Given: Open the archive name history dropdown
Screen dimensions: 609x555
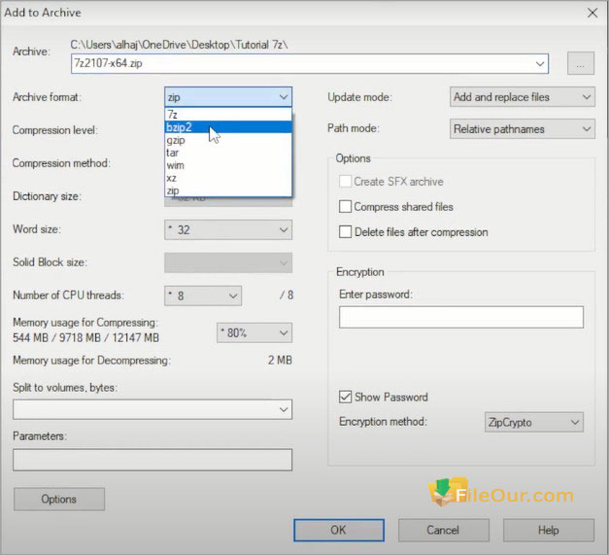Looking at the screenshot, I should (x=540, y=64).
